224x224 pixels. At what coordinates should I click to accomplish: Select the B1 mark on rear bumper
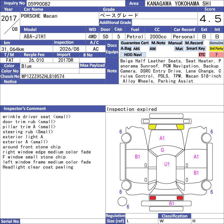[171, 204]
